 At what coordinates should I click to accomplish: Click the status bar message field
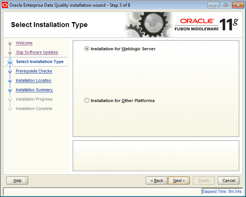click(x=102, y=191)
